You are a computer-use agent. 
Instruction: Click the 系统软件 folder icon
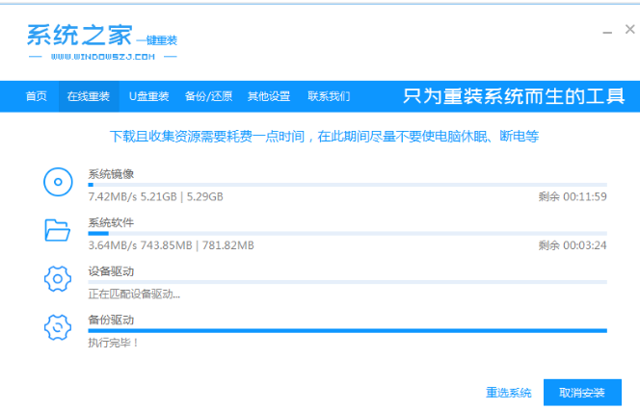point(58,230)
